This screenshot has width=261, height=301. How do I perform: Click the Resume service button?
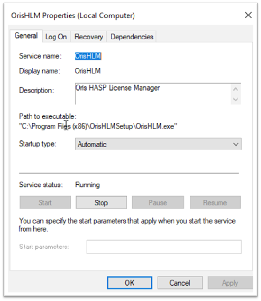pyautogui.click(x=215, y=202)
